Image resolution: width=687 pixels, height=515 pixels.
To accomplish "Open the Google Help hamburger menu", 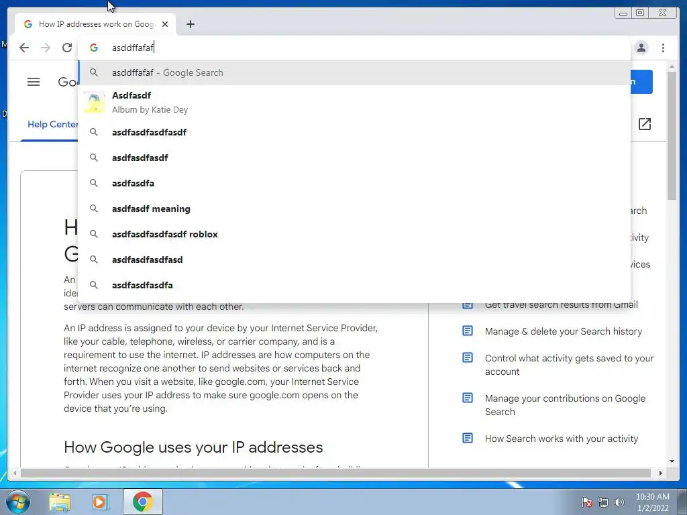I will [34, 82].
